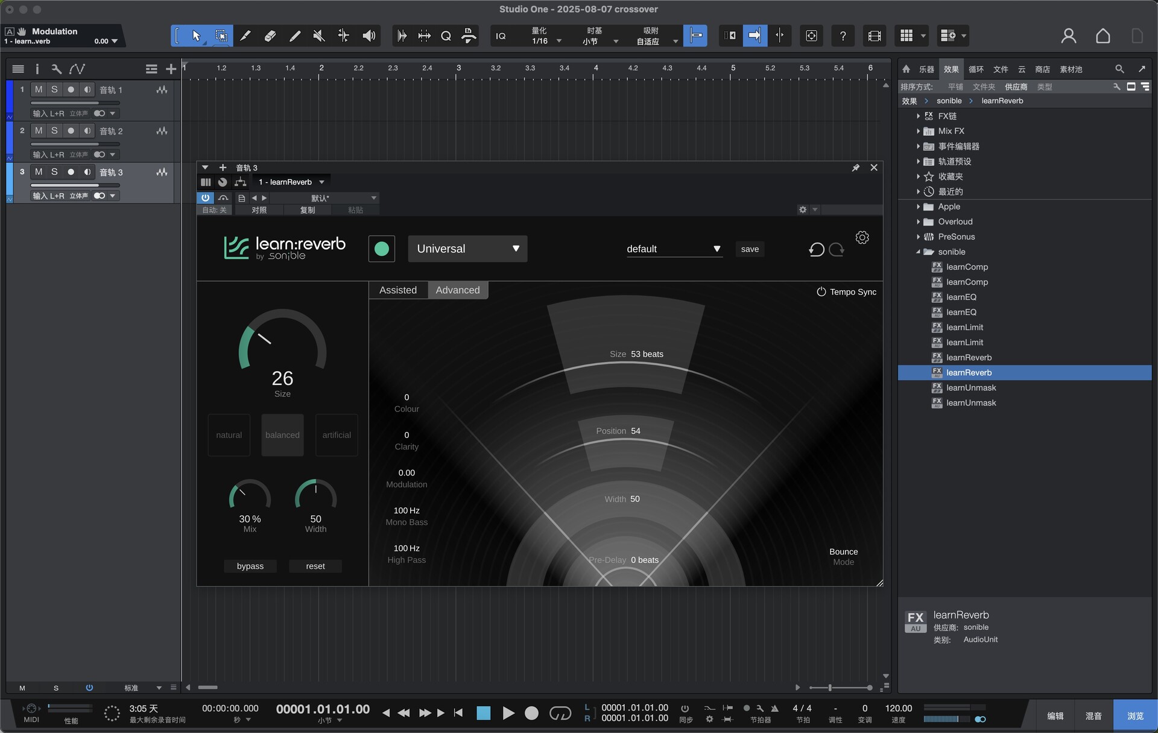Open the 乐器 browser tab
1158x733 pixels.
pyautogui.click(x=926, y=69)
